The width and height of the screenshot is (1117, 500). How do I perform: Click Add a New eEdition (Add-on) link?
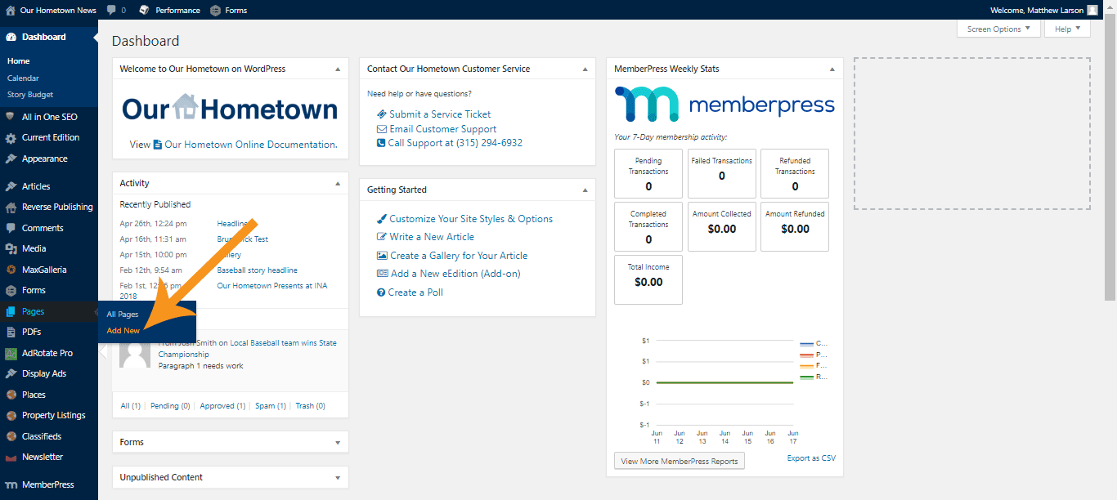[455, 274]
